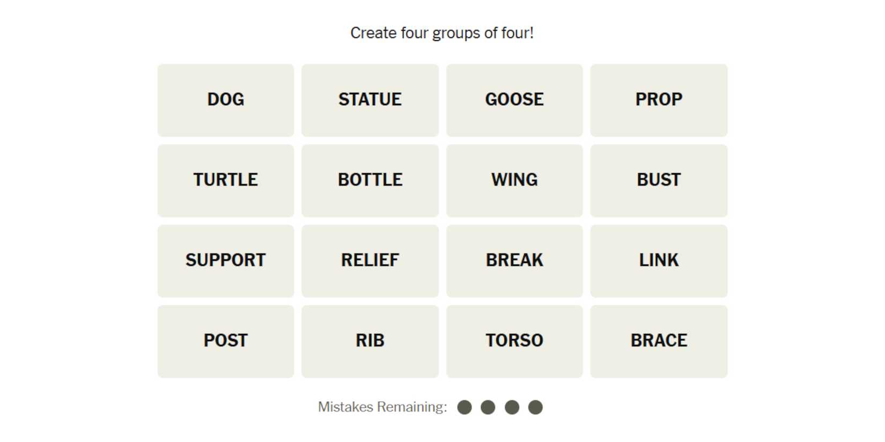Click the first mistakes remaining dot
885x442 pixels.
click(x=464, y=408)
